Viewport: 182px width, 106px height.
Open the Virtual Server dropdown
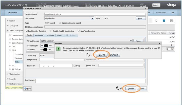coord(131,41)
